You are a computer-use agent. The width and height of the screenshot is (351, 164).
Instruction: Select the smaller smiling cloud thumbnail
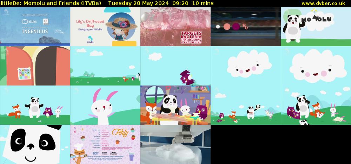click(x=246, y=66)
